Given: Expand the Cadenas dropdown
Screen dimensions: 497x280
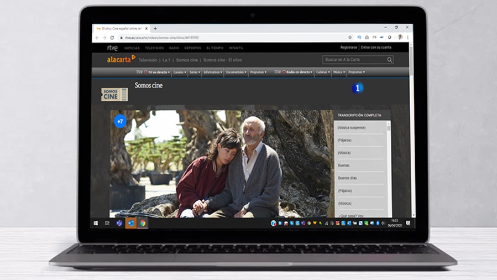Looking at the screenshot, I should (x=323, y=72).
